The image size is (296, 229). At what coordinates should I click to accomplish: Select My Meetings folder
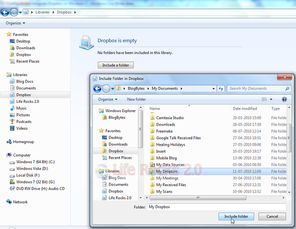click(x=167, y=178)
